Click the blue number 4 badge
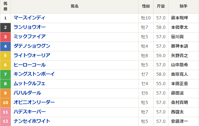Screen dimensions: 199x126 click(x=5, y=46)
